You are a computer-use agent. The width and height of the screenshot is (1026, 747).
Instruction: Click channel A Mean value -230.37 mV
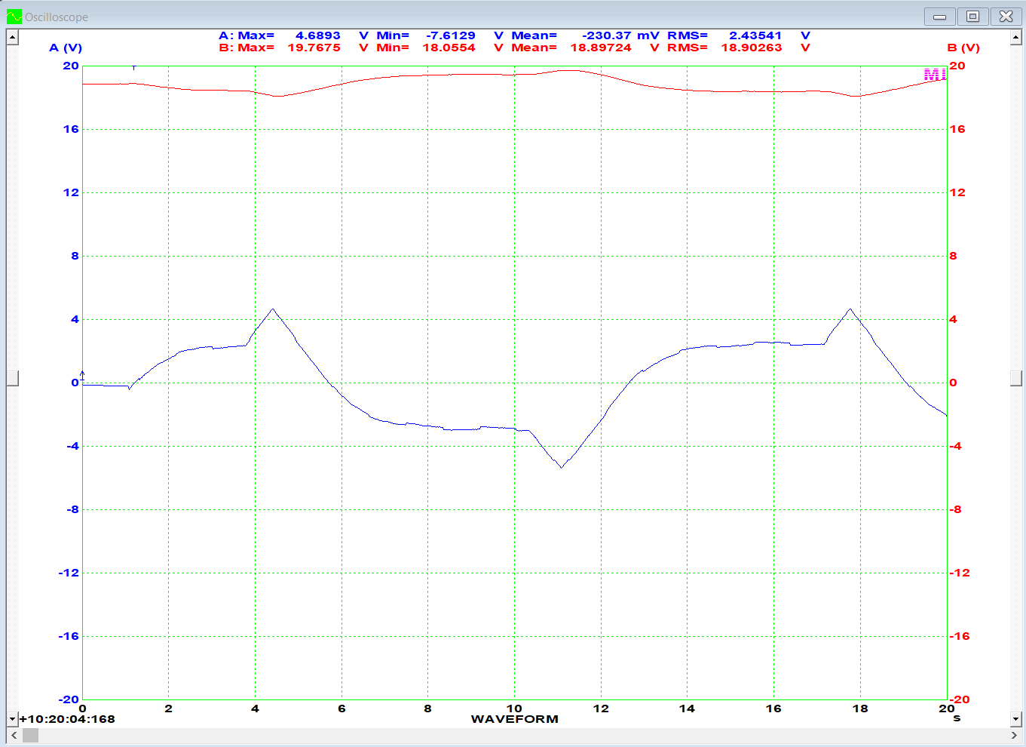[620, 35]
